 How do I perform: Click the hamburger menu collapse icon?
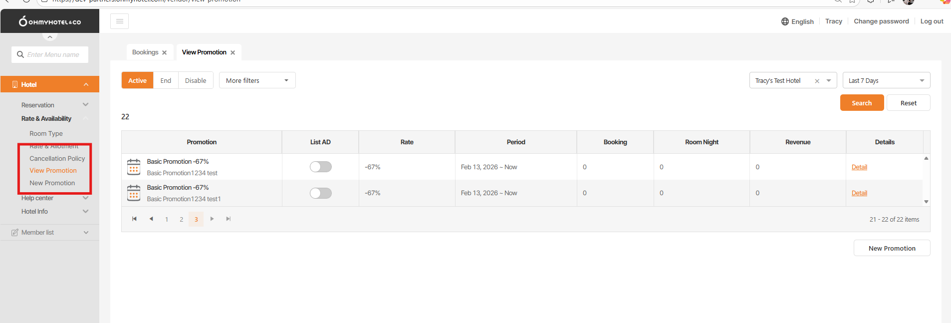120,21
